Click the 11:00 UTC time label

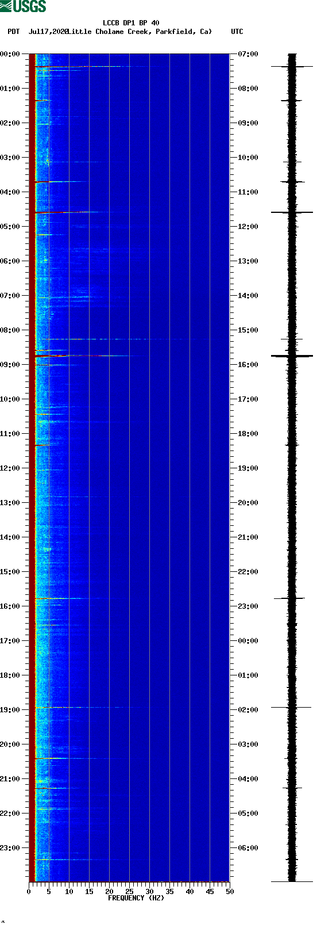pyautogui.click(x=248, y=192)
